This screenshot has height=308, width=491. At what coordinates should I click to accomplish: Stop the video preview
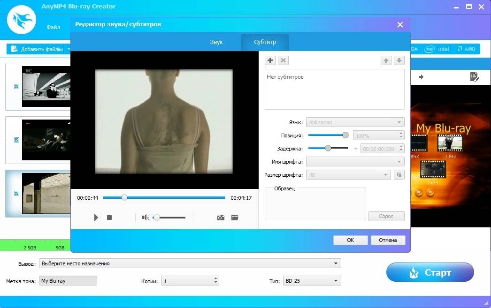point(109,218)
